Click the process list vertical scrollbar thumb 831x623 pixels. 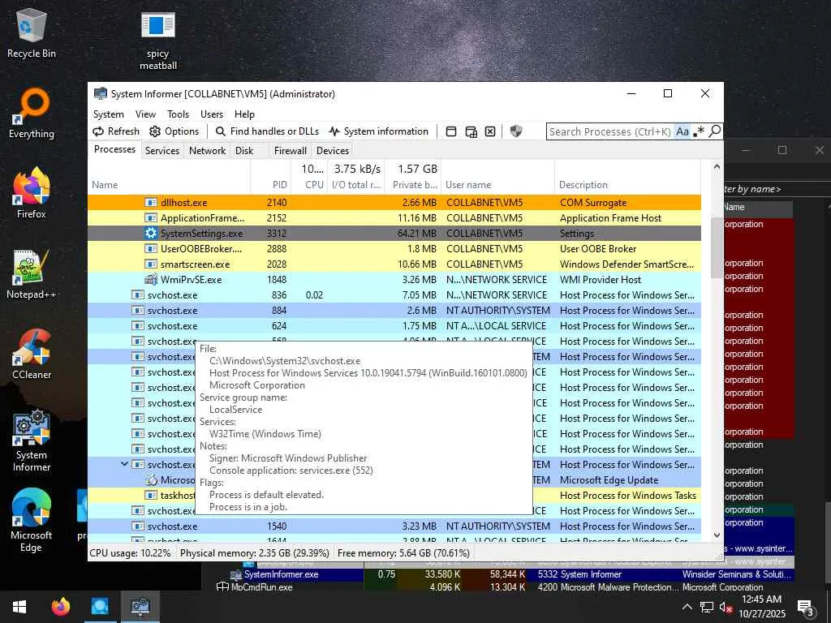[x=717, y=247]
